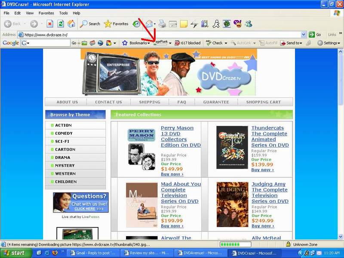Open the View menu

tap(30, 13)
